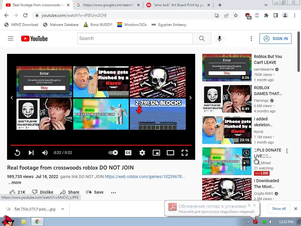The image size is (301, 226).
Task: Toggle the Chrome side panel icon
Action: pyautogui.click(x=276, y=15)
